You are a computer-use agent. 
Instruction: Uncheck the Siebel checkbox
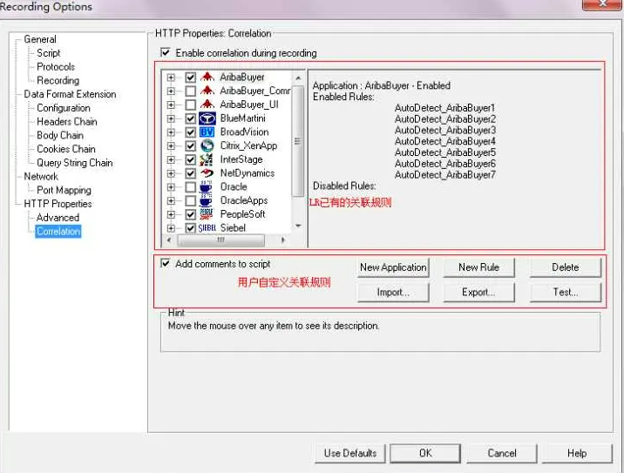191,228
